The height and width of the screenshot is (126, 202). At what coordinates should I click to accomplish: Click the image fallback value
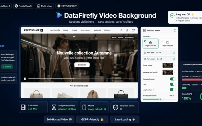coord(95,109)
